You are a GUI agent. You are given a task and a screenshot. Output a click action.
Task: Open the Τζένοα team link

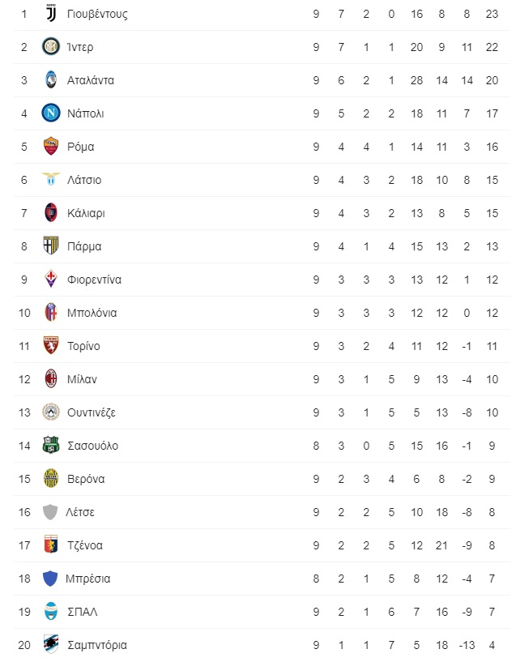(x=85, y=545)
